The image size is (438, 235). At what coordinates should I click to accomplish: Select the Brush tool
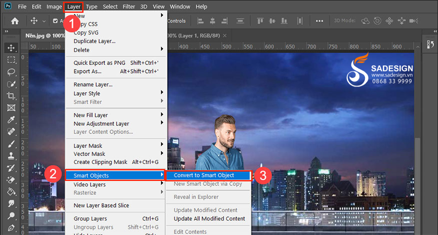pyautogui.click(x=11, y=143)
